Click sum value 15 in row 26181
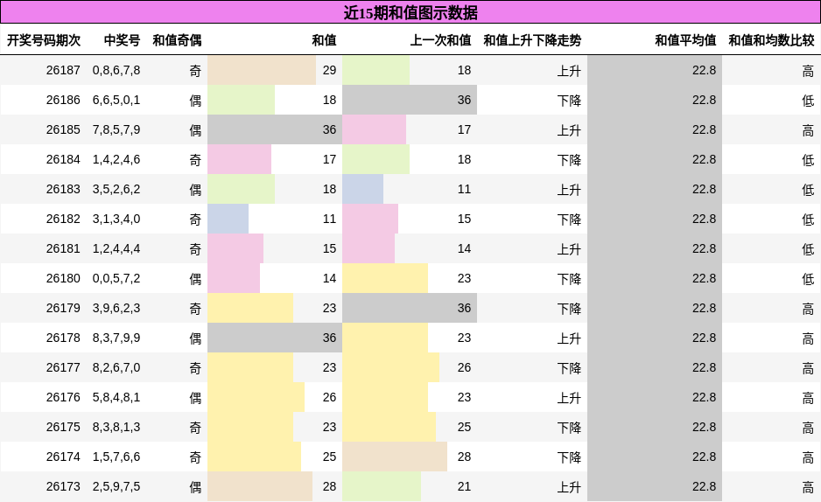821x502 pixels. click(329, 248)
